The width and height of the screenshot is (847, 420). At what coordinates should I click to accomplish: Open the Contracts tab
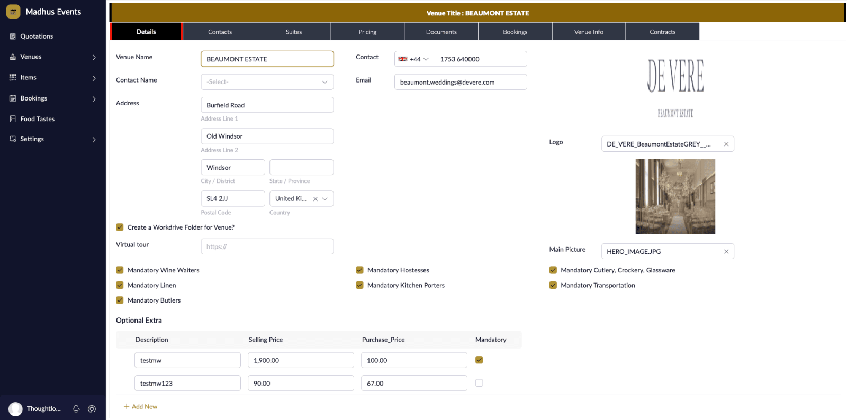point(662,32)
